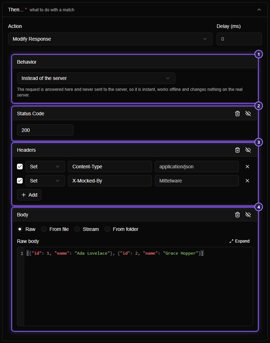Edit the Mittelware header value field

(197, 181)
